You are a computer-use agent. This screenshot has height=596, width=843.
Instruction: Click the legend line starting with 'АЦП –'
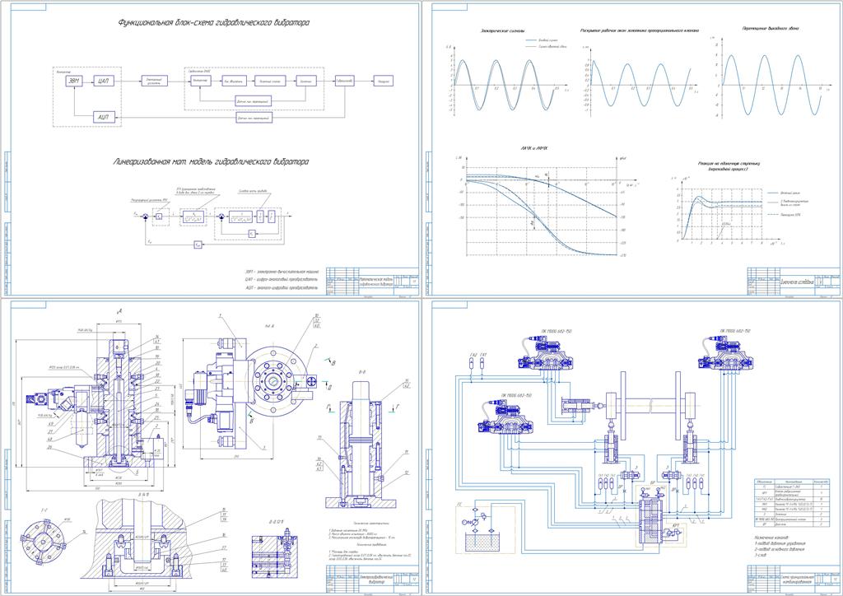coord(281,288)
